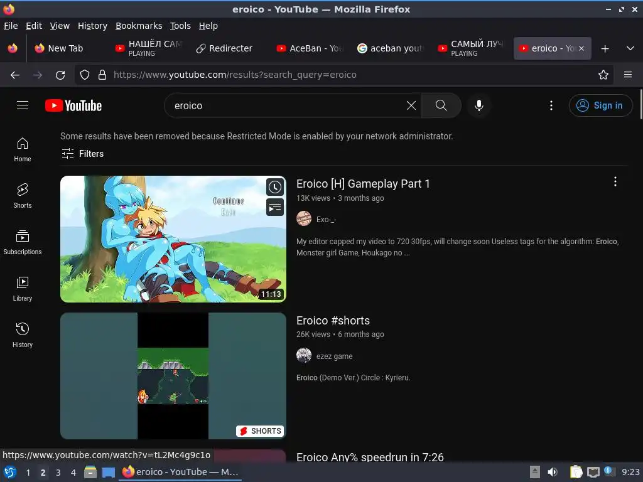Switch to the Redirecter tab
Image resolution: width=643 pixels, height=482 pixels.
click(229, 48)
